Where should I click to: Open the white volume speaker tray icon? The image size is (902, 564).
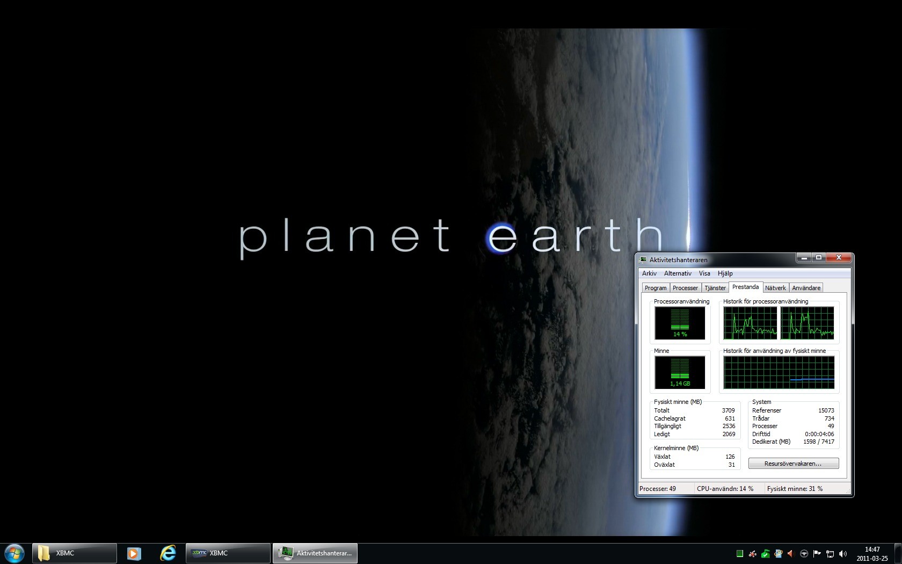point(843,554)
